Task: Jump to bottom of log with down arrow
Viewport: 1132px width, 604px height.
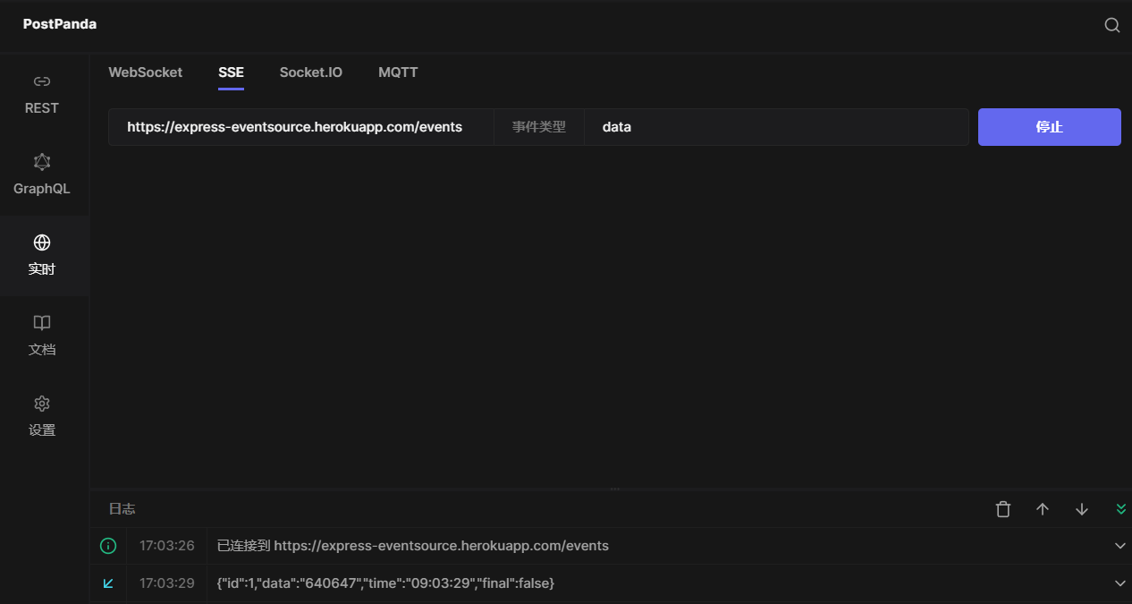Action: [1082, 509]
